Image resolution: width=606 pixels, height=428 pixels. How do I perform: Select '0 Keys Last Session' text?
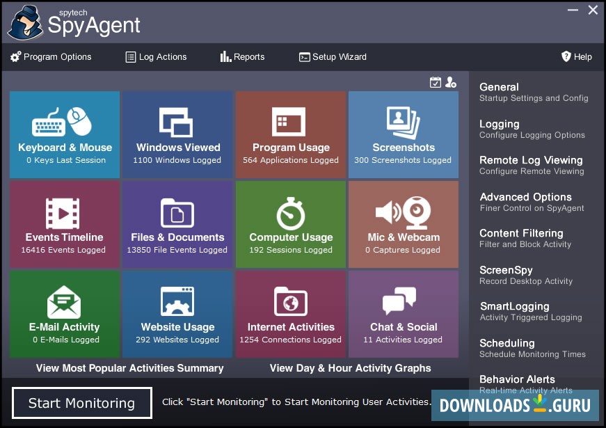tap(66, 160)
